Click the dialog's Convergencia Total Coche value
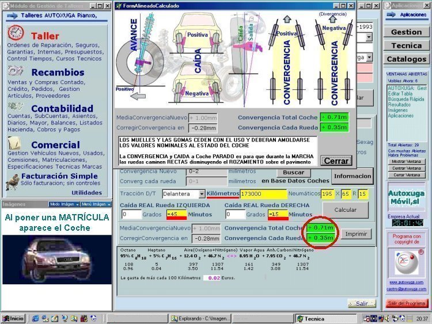Image resolution: width=432 pixels, height=324 pixels. tap(334, 117)
